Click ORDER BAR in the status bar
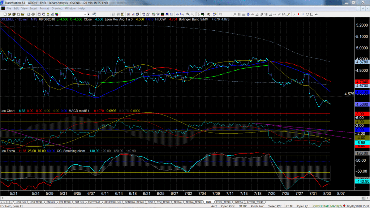The height and width of the screenshot is (208, 370). tap(321, 206)
